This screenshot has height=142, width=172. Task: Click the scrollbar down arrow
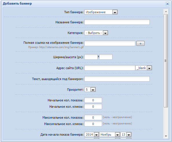[166, 136]
